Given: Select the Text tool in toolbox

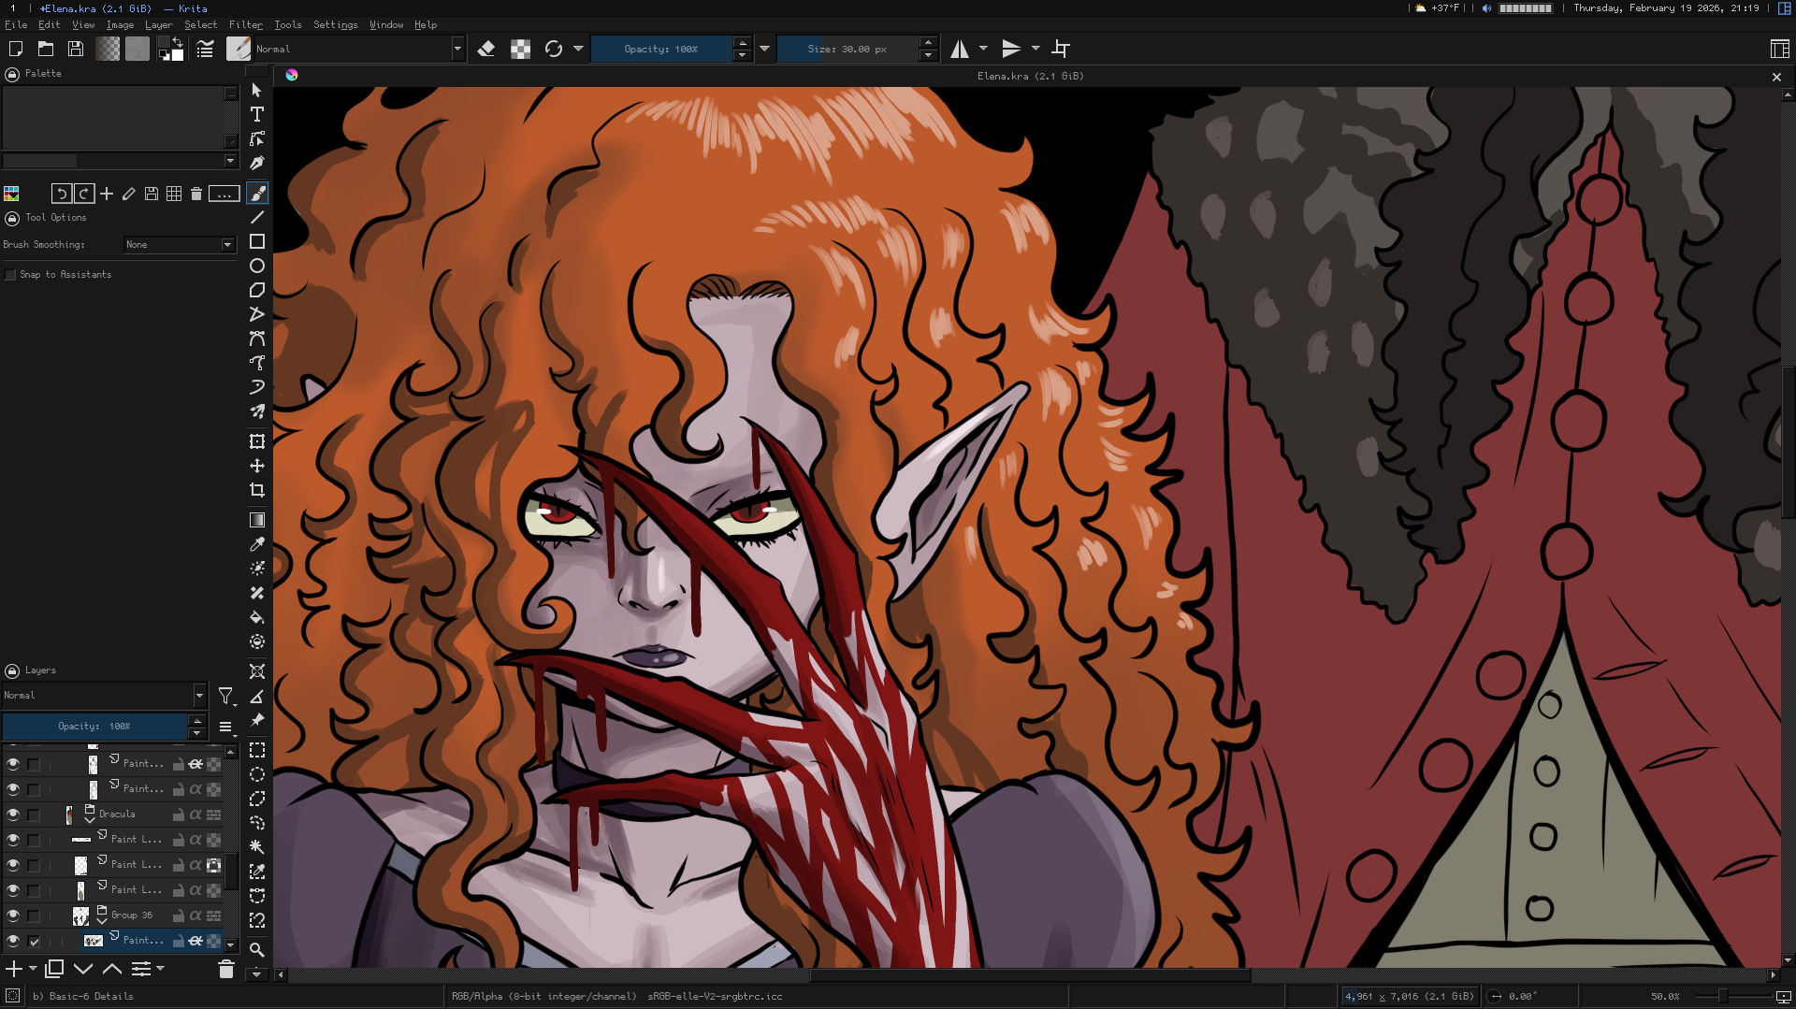Looking at the screenshot, I should click(257, 114).
